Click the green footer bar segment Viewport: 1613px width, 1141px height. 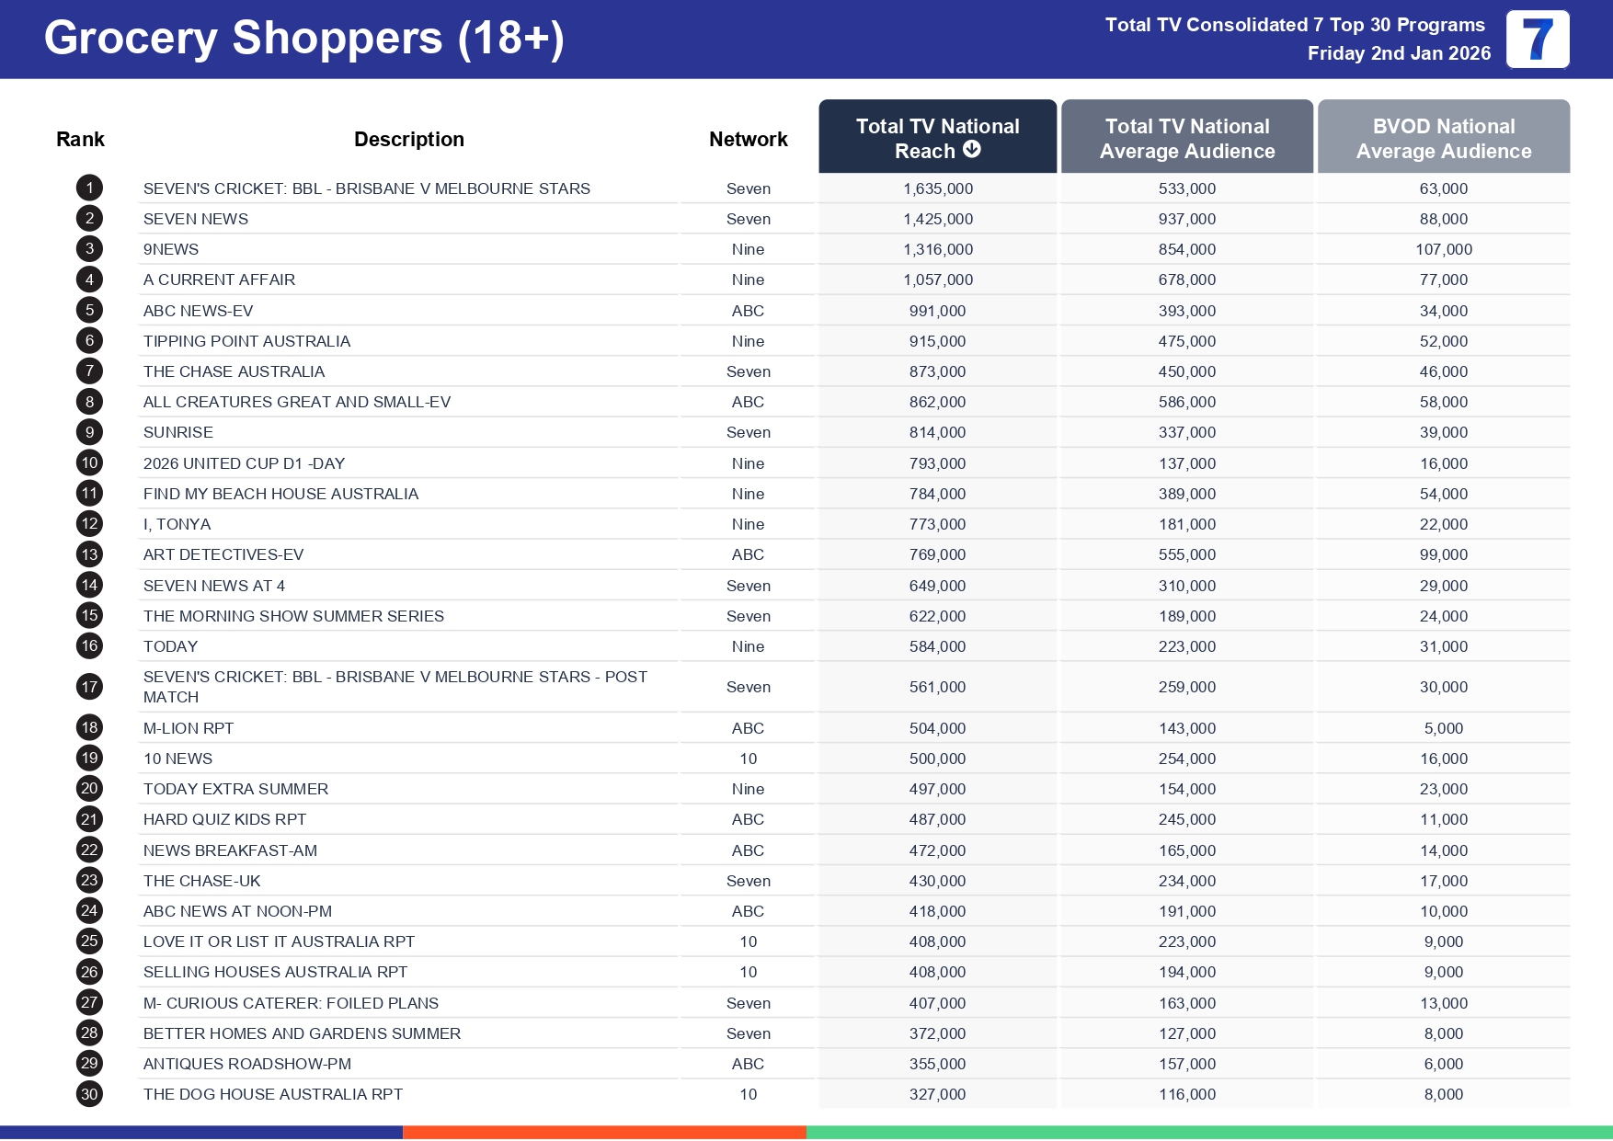pyautogui.click(x=1208, y=1133)
